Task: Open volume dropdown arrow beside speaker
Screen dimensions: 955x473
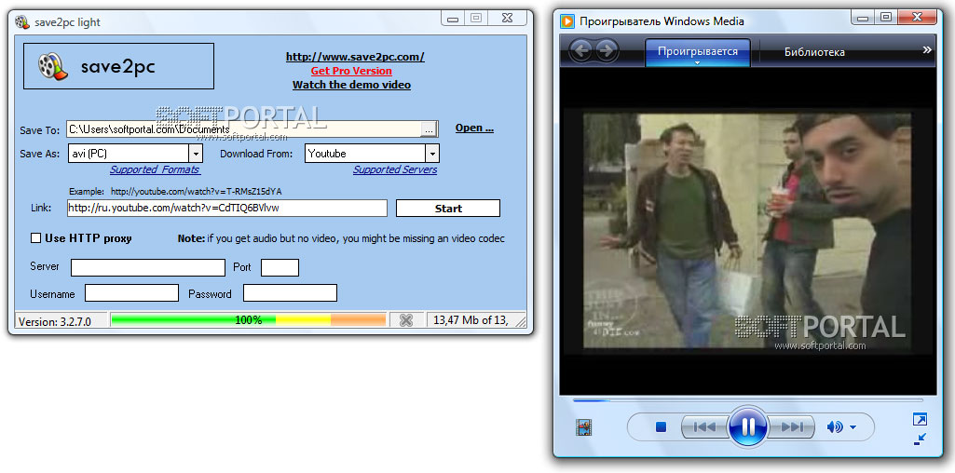Action: point(853,428)
